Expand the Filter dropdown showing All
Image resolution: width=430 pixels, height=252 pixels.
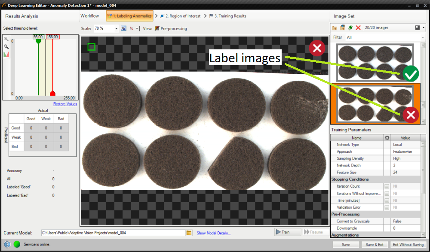pyautogui.click(x=422, y=37)
